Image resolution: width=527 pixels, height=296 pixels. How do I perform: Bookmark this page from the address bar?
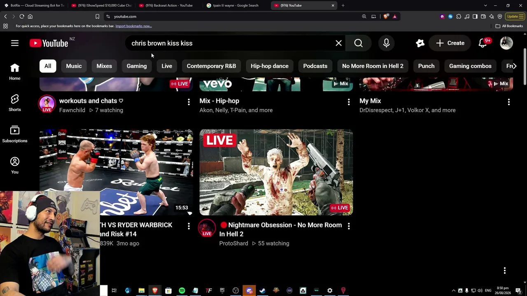click(97, 16)
